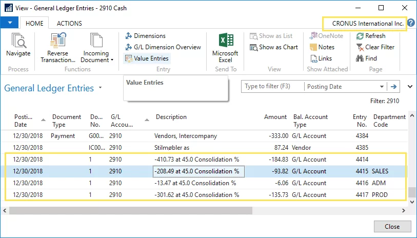
Task: Click the Type to filter input box
Action: click(272, 87)
